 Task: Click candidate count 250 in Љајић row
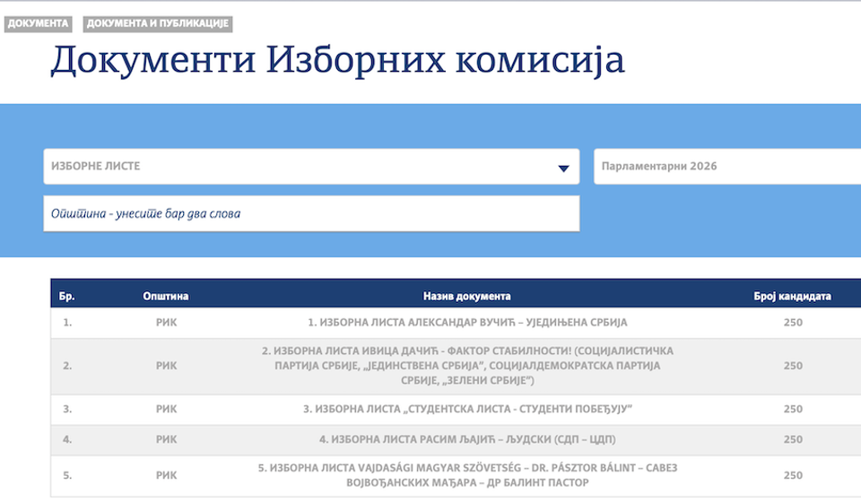(x=793, y=439)
